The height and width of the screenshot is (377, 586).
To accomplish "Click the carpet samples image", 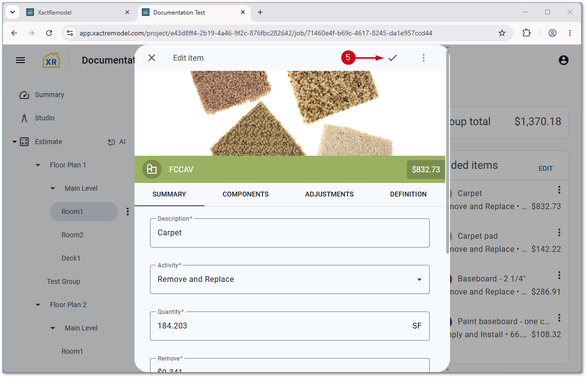I will [290, 113].
